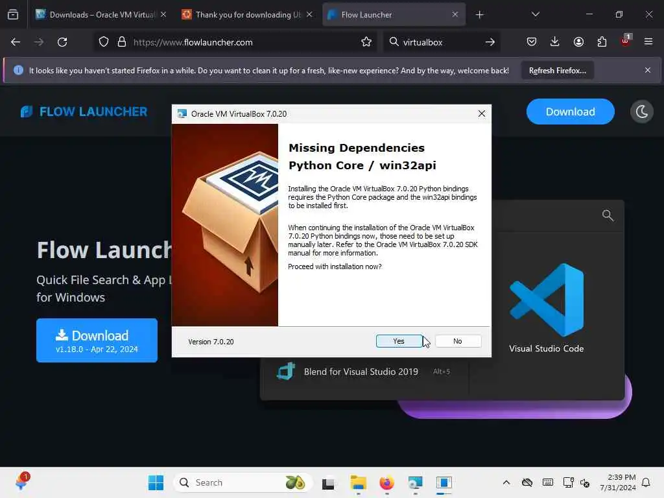The width and height of the screenshot is (664, 498).
Task: Click the site padlock security icon
Action: click(122, 42)
